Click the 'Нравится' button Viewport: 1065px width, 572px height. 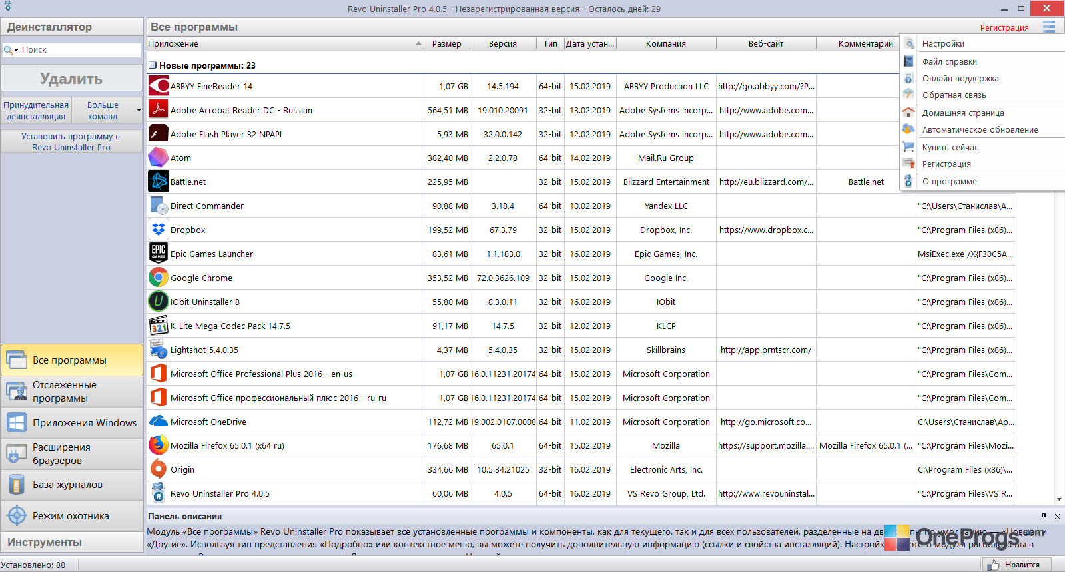pos(1018,565)
